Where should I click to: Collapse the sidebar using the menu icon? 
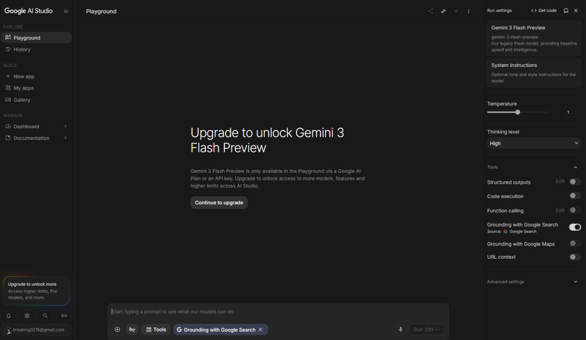point(66,11)
